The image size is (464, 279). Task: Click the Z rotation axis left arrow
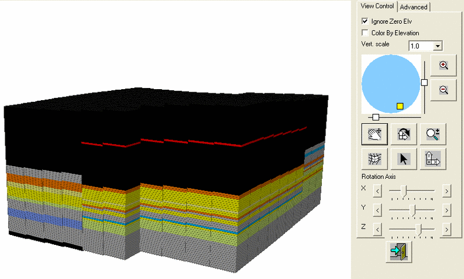[378, 229]
